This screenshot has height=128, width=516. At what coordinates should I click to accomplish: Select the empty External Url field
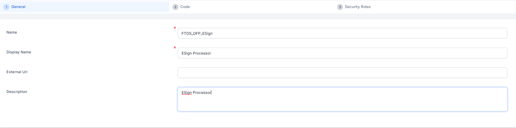[x=342, y=73]
